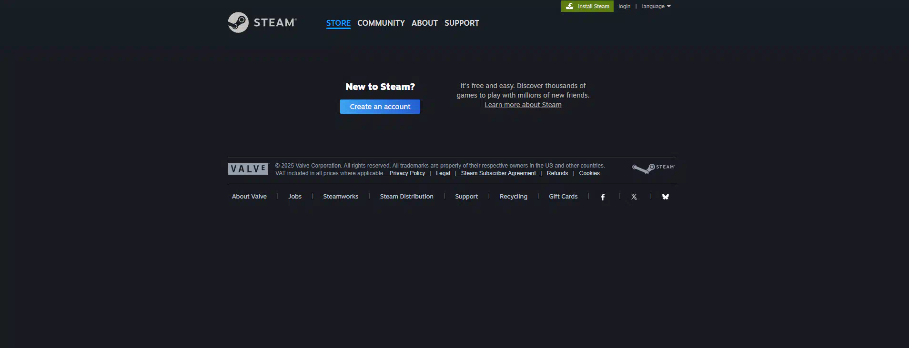Open the Steamworks footer link
Screen dimensions: 909x348
click(x=341, y=196)
